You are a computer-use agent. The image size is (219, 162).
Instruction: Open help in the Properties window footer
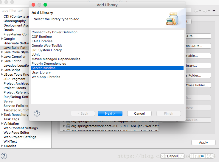pyautogui.click(x=4, y=156)
